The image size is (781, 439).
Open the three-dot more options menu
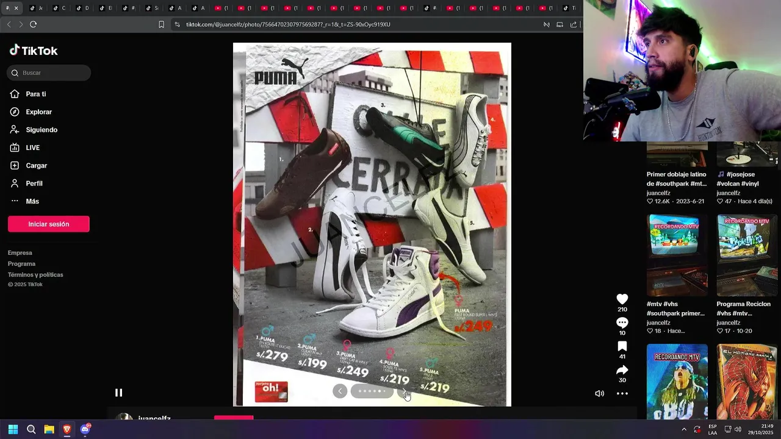coord(622,393)
